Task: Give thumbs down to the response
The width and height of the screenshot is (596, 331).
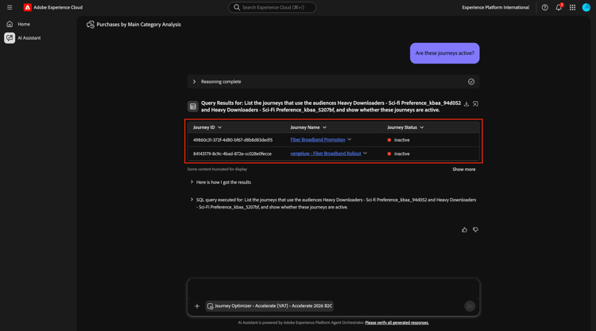Action: point(475,230)
